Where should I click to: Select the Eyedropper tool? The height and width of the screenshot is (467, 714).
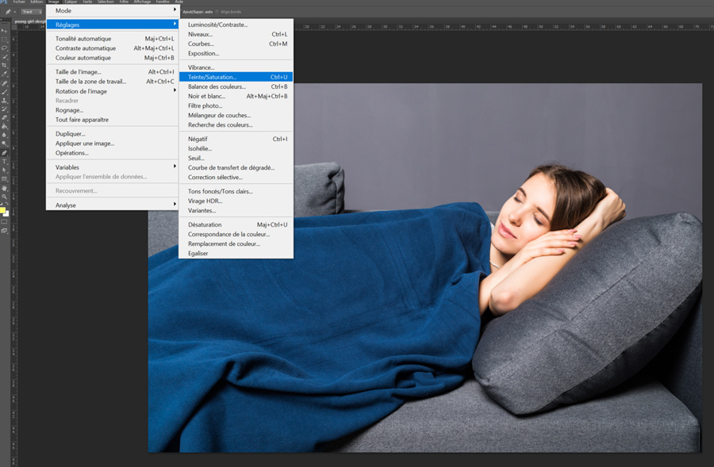click(x=5, y=75)
